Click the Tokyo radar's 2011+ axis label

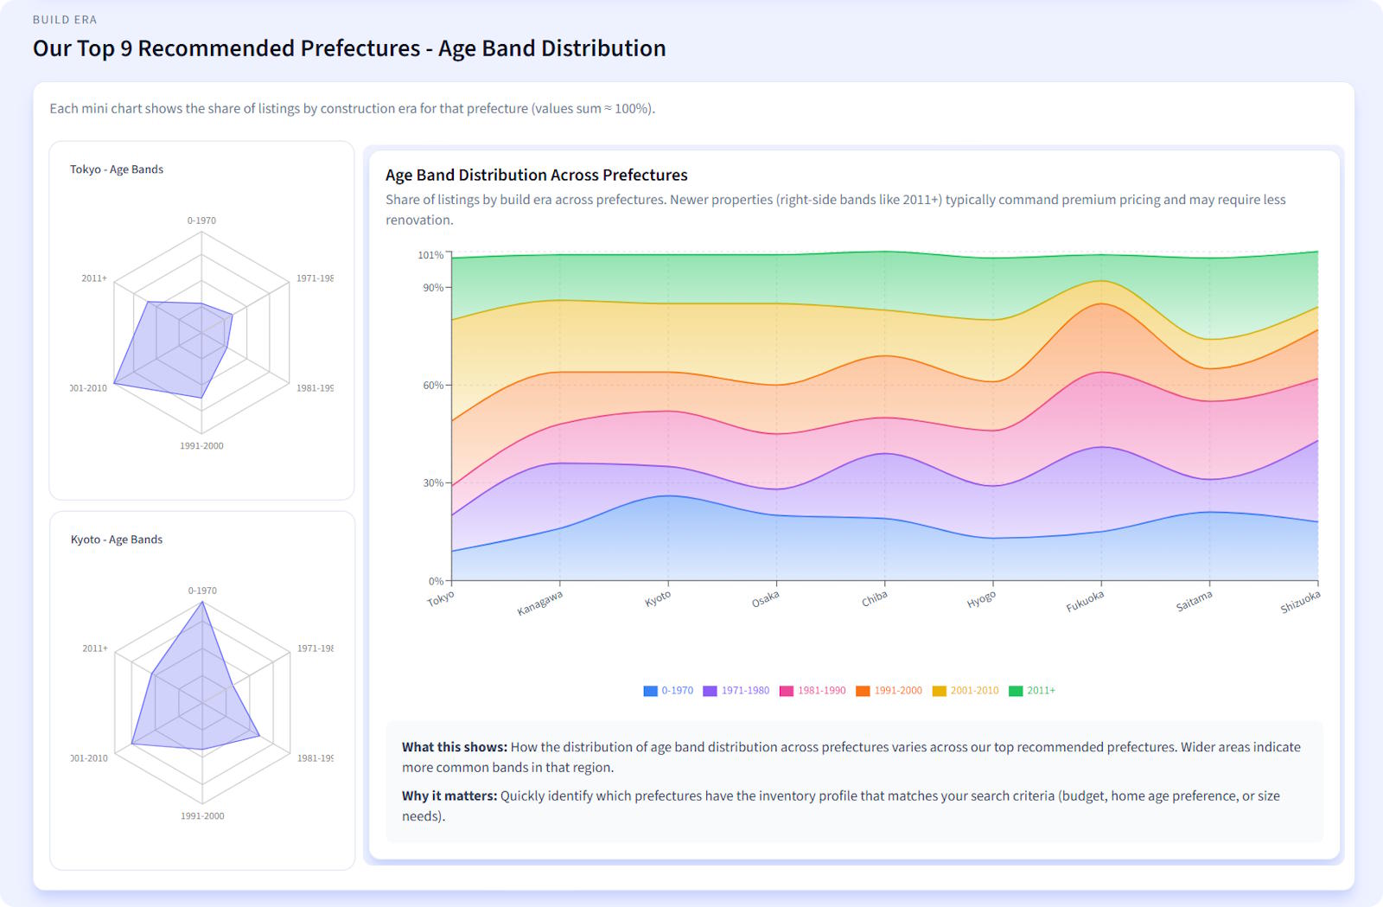click(x=94, y=278)
